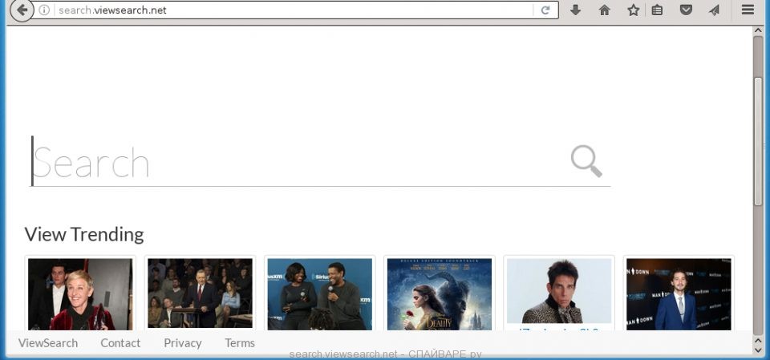Open the site identity info icon
This screenshot has height=360, width=770.
click(44, 10)
